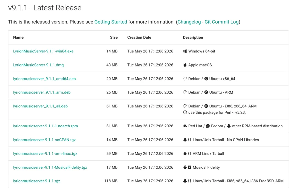
Task: Click the Linux penguin icon in Musical Fidelity row
Action: 185,167
